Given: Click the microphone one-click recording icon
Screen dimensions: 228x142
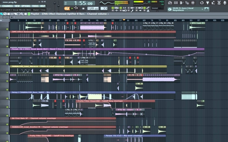Looking at the screenshot, I should coord(225,2).
